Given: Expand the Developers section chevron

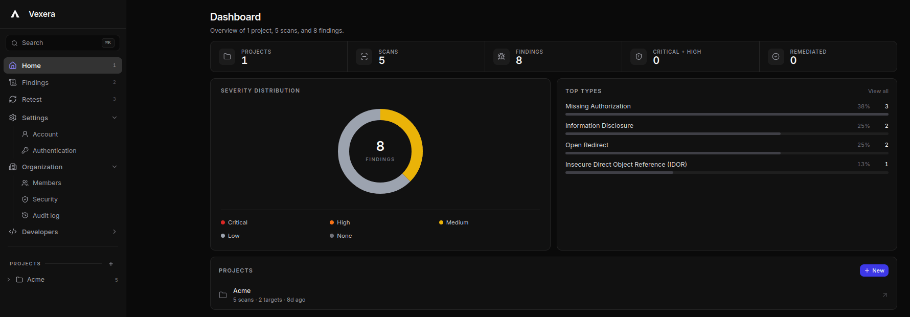Looking at the screenshot, I should (115, 232).
